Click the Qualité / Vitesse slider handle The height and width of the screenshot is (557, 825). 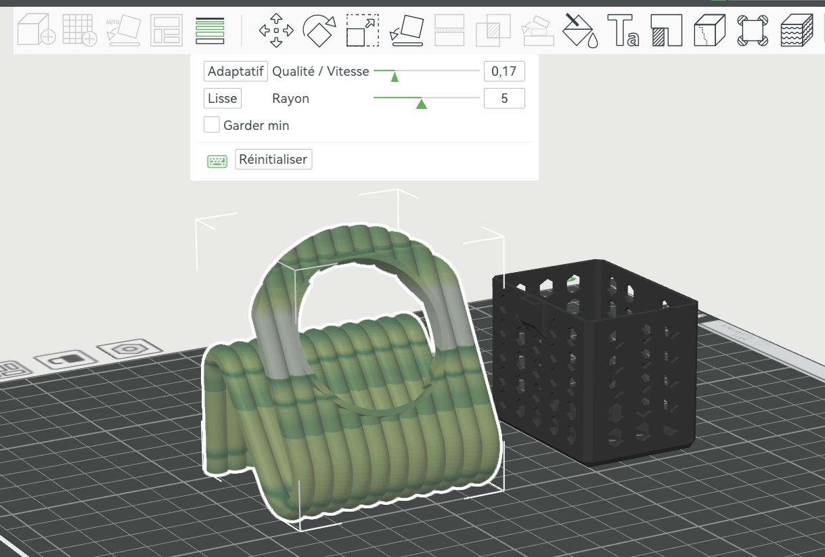[395, 76]
